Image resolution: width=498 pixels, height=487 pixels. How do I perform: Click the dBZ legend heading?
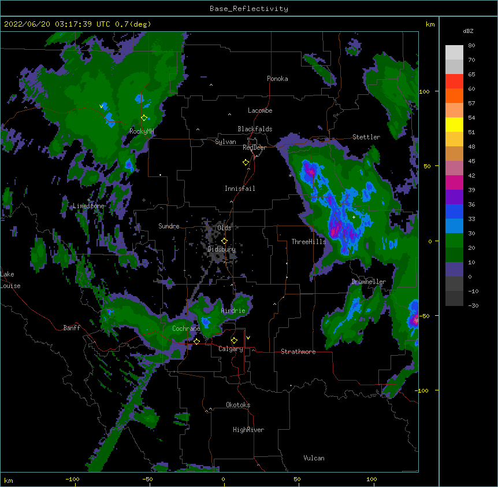(x=468, y=31)
